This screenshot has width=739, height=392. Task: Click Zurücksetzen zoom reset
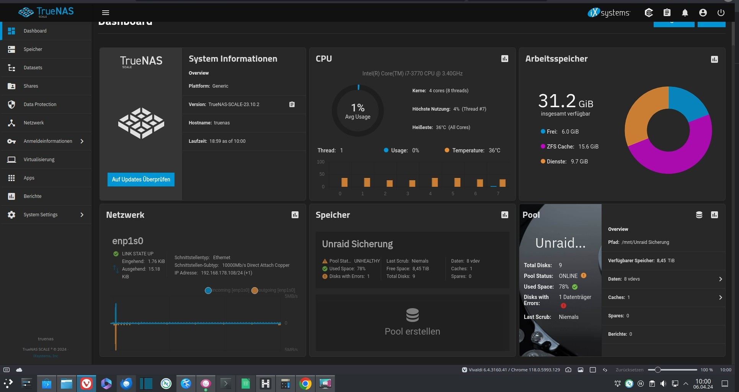(630, 370)
